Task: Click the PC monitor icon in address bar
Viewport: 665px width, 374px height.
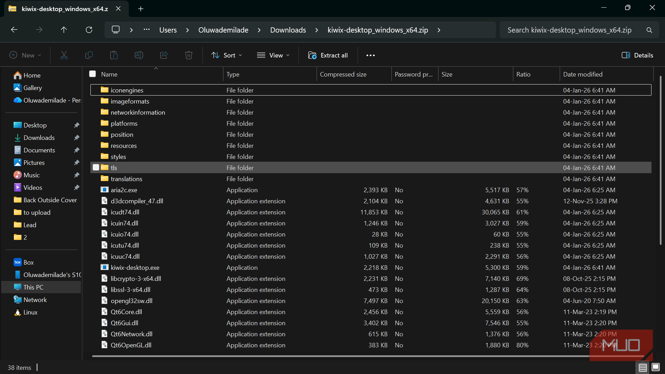Action: (116, 30)
